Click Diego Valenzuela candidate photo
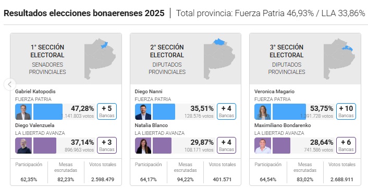Image resolution: width=368 pixels, height=188 pixels. point(23,146)
